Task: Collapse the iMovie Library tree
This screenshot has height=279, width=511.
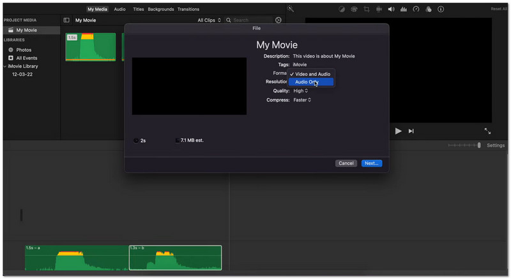Action: coord(5,66)
